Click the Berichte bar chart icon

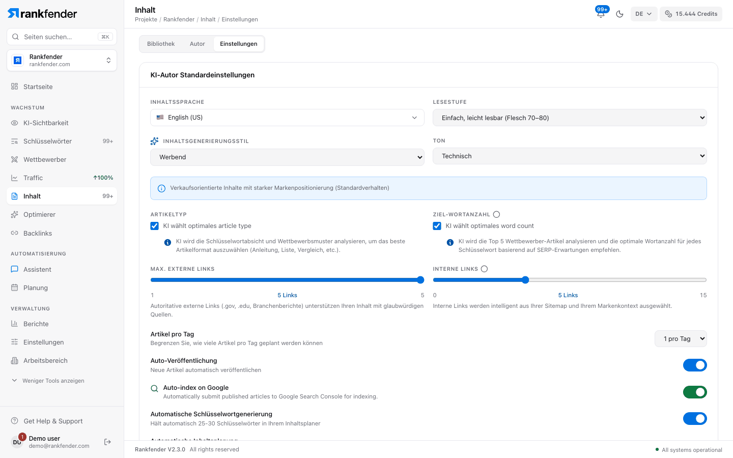(15, 324)
